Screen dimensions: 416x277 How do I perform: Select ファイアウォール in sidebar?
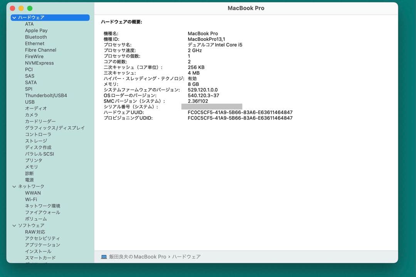tap(42, 213)
